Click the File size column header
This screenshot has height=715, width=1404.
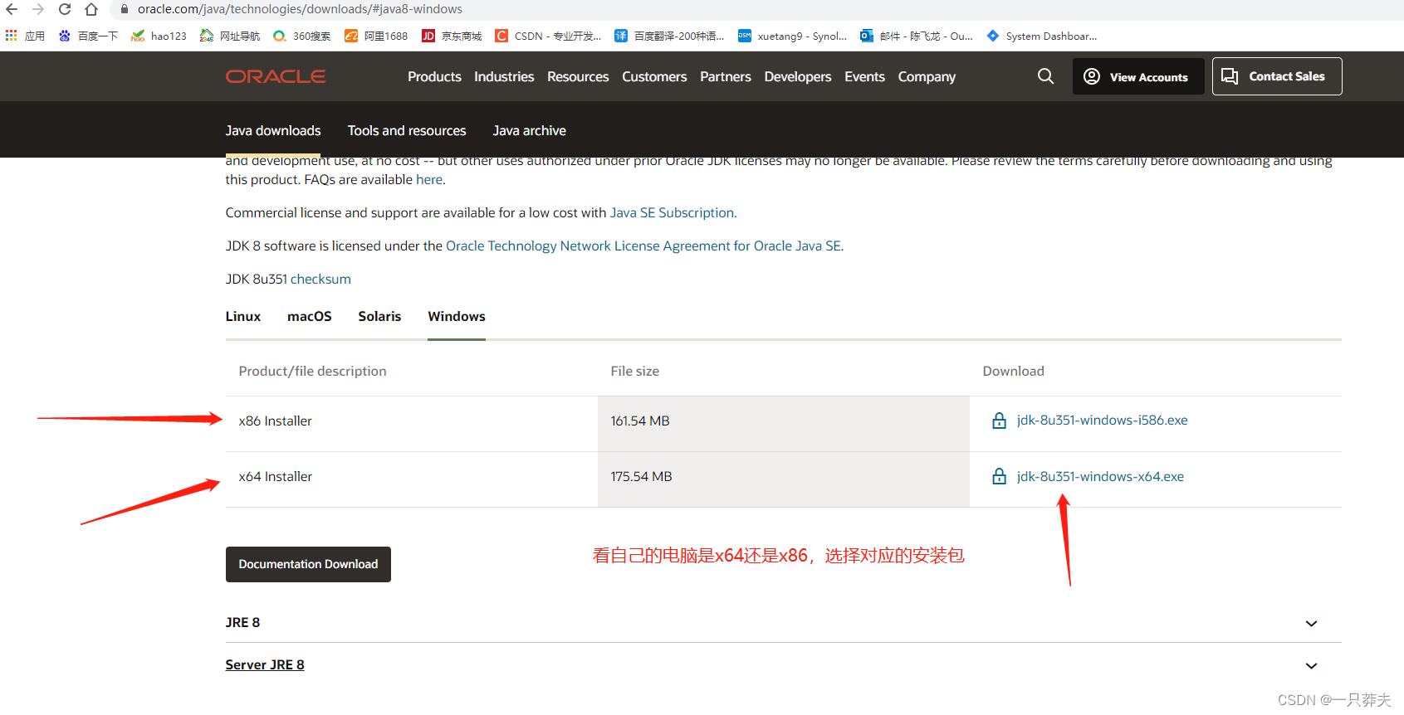[x=635, y=371]
